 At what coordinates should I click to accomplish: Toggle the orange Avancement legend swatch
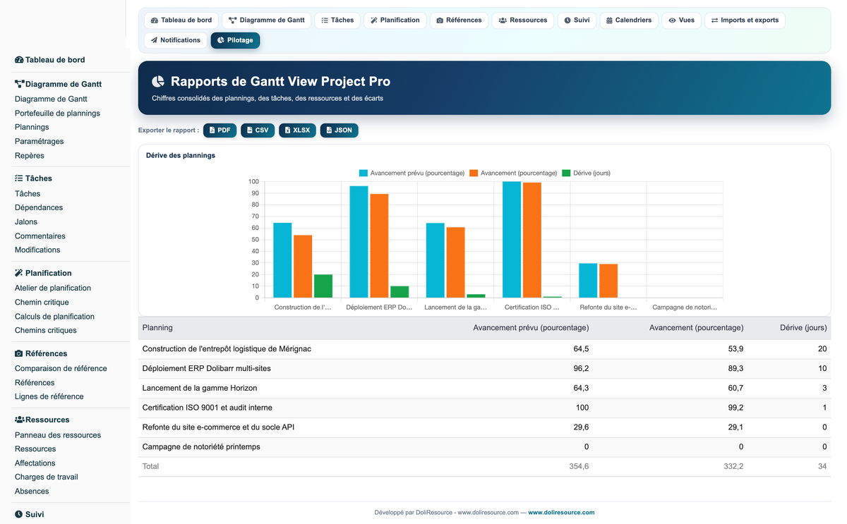[474, 173]
